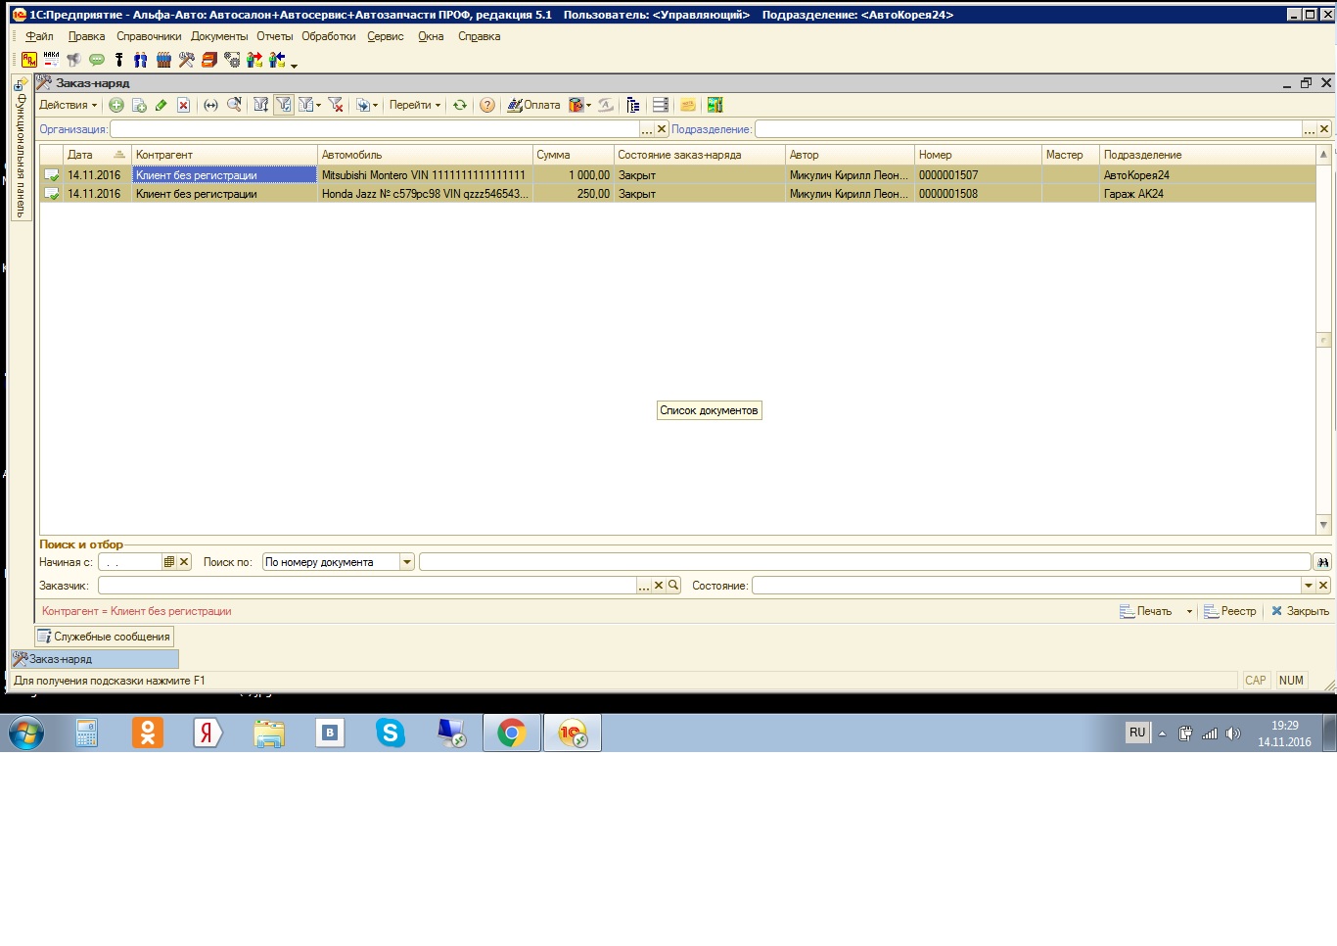Viewport: 1337px width, 946px height.
Task: Click the Сумма column header
Action: pyautogui.click(x=573, y=155)
